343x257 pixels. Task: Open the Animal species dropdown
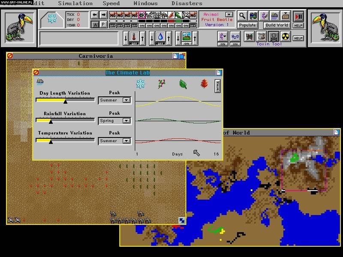[x=229, y=14]
